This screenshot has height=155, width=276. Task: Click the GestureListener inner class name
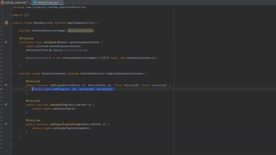coord(54,74)
